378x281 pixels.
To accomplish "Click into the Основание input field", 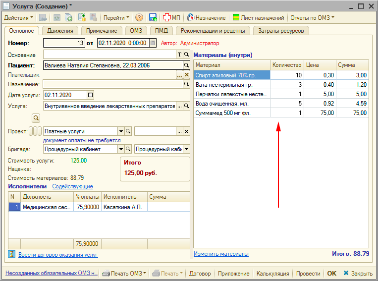I will pyautogui.click(x=109, y=55).
